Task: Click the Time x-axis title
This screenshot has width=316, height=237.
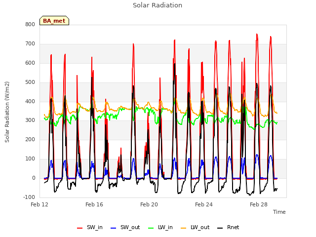Action: 279,212
